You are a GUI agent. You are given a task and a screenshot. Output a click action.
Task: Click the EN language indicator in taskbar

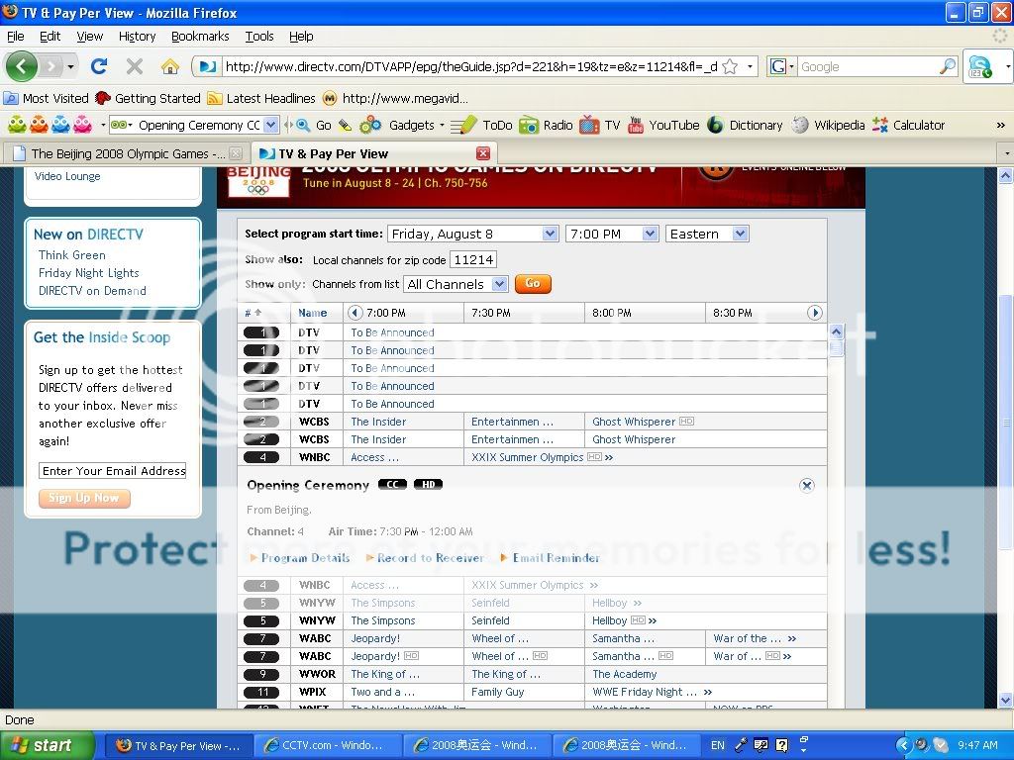point(717,746)
